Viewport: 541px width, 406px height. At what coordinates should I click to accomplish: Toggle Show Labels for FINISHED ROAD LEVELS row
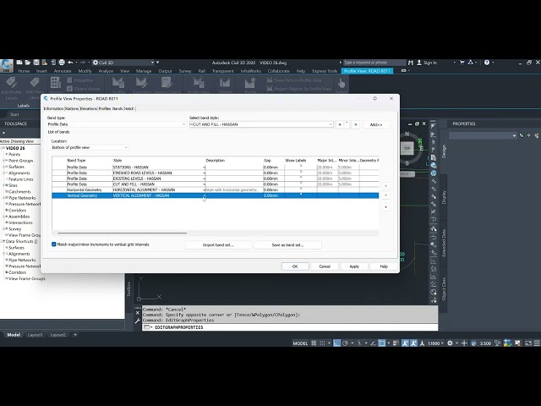click(x=301, y=172)
